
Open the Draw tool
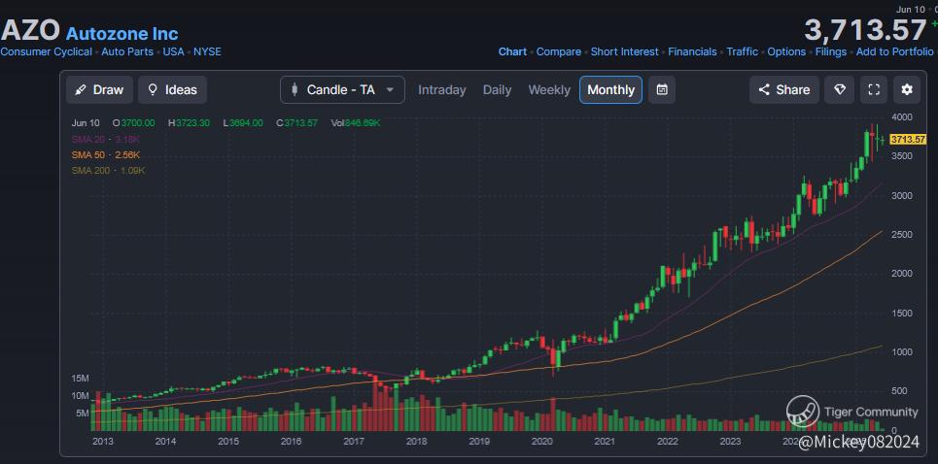[99, 89]
